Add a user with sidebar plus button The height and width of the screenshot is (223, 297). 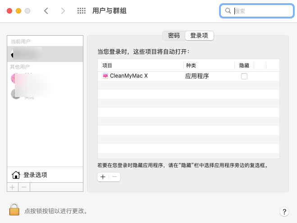point(13,187)
